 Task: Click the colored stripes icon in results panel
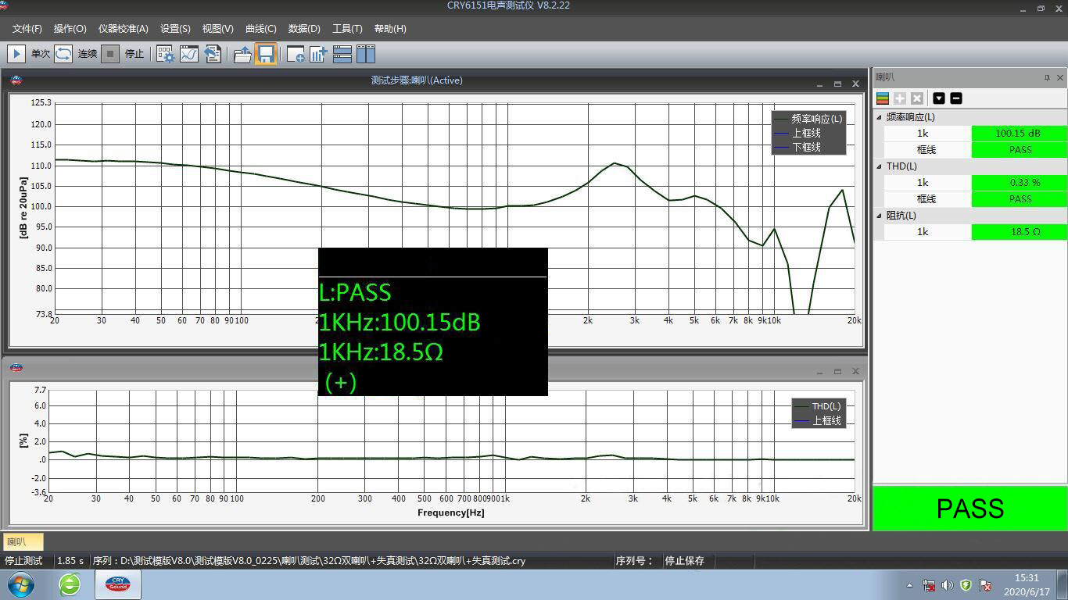click(x=883, y=98)
